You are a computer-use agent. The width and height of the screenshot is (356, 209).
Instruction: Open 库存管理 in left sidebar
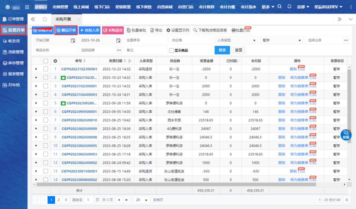click(14, 63)
